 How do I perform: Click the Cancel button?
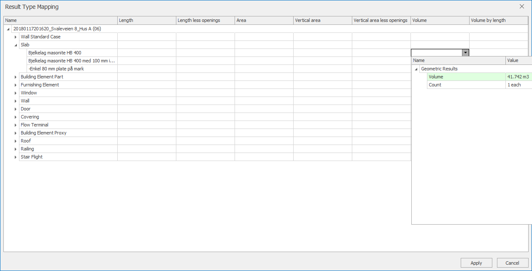click(x=513, y=263)
